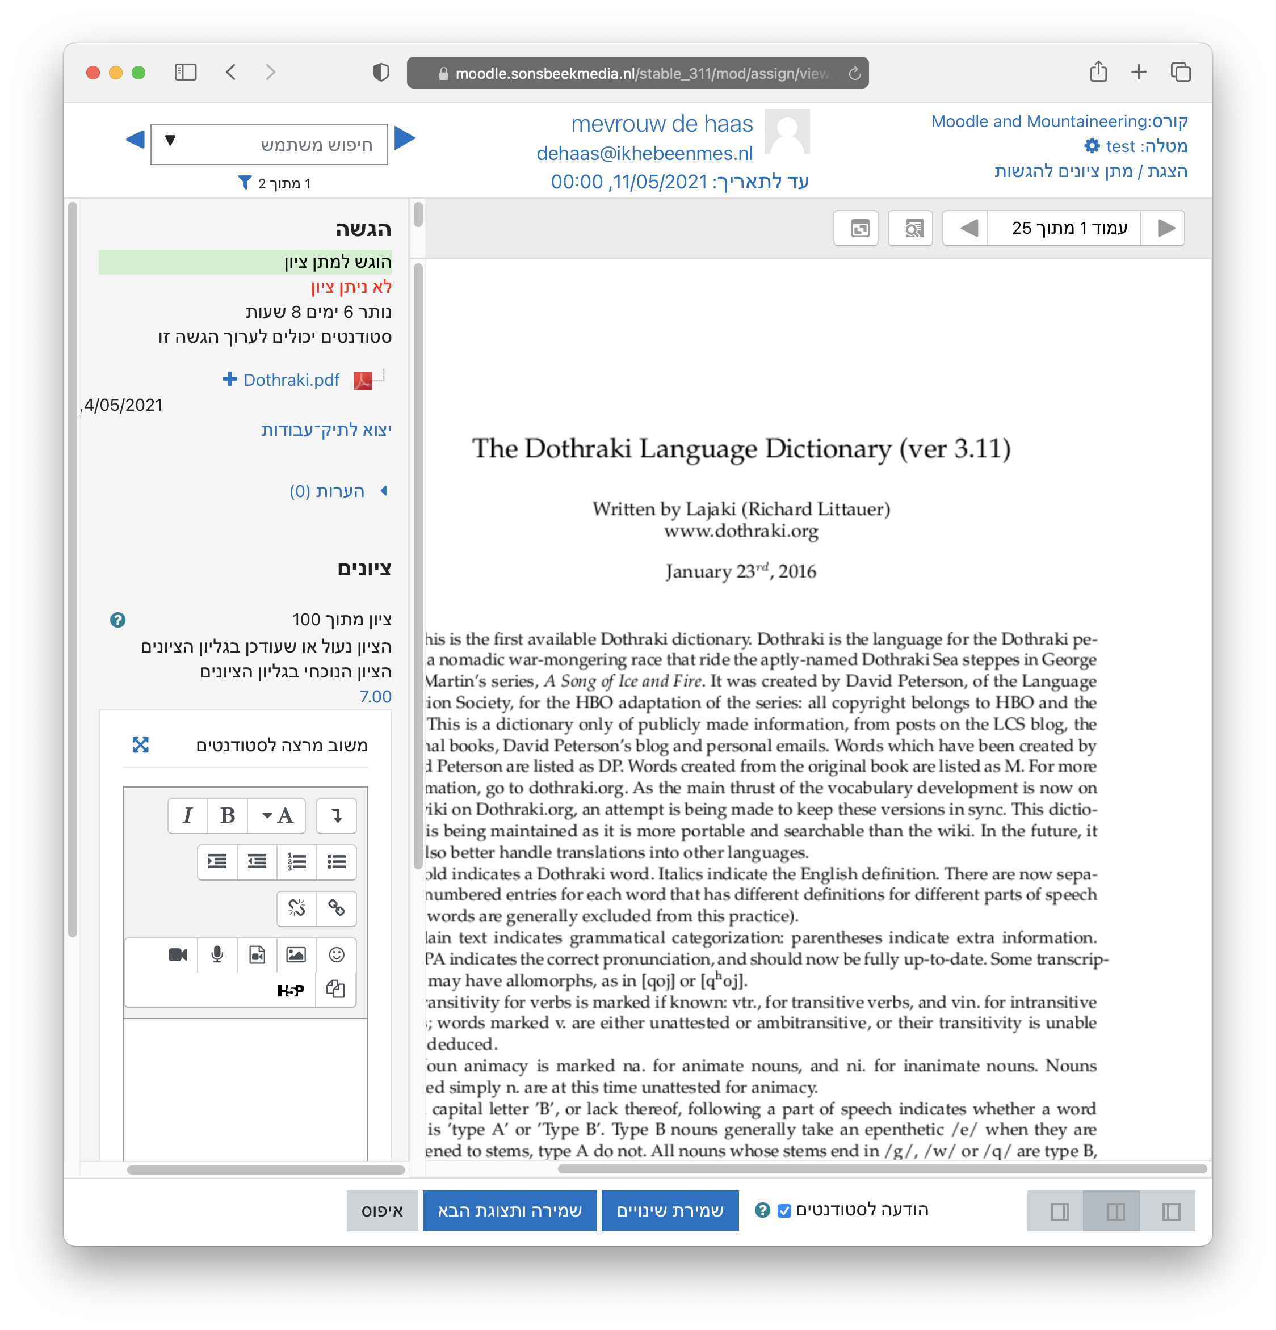The height and width of the screenshot is (1330, 1276).
Task: Expand or collapse all PDF comments
Action: [x=856, y=228]
